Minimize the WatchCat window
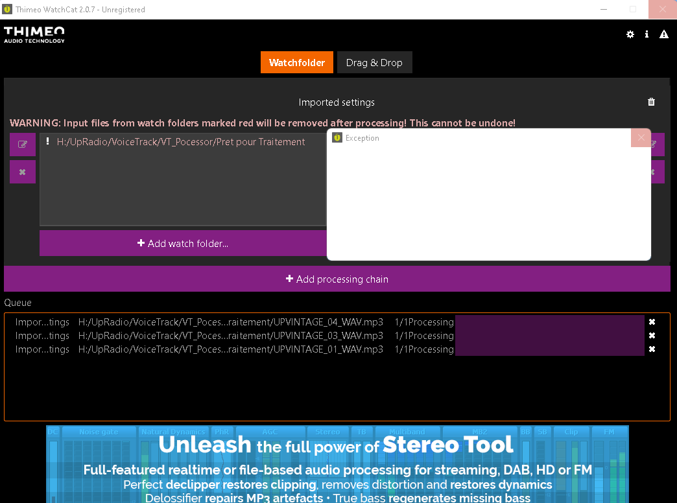 pyautogui.click(x=604, y=9)
